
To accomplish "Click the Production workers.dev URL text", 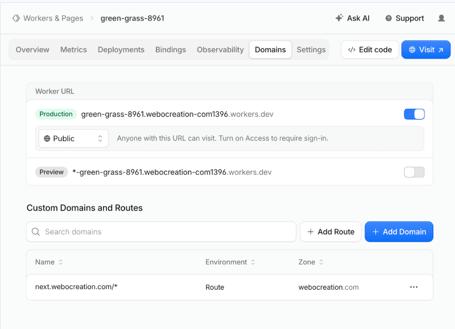I will (177, 114).
